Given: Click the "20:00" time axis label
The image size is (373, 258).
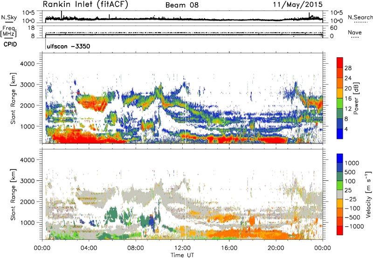Looking at the screenshot, I should pyautogui.click(x=276, y=248).
